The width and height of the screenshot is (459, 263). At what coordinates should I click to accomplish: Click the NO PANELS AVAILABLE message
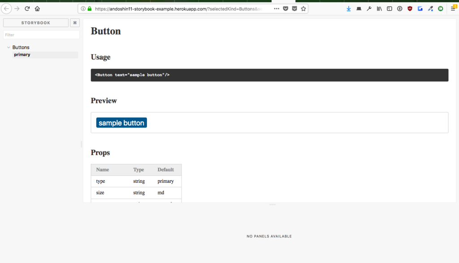pyautogui.click(x=269, y=237)
